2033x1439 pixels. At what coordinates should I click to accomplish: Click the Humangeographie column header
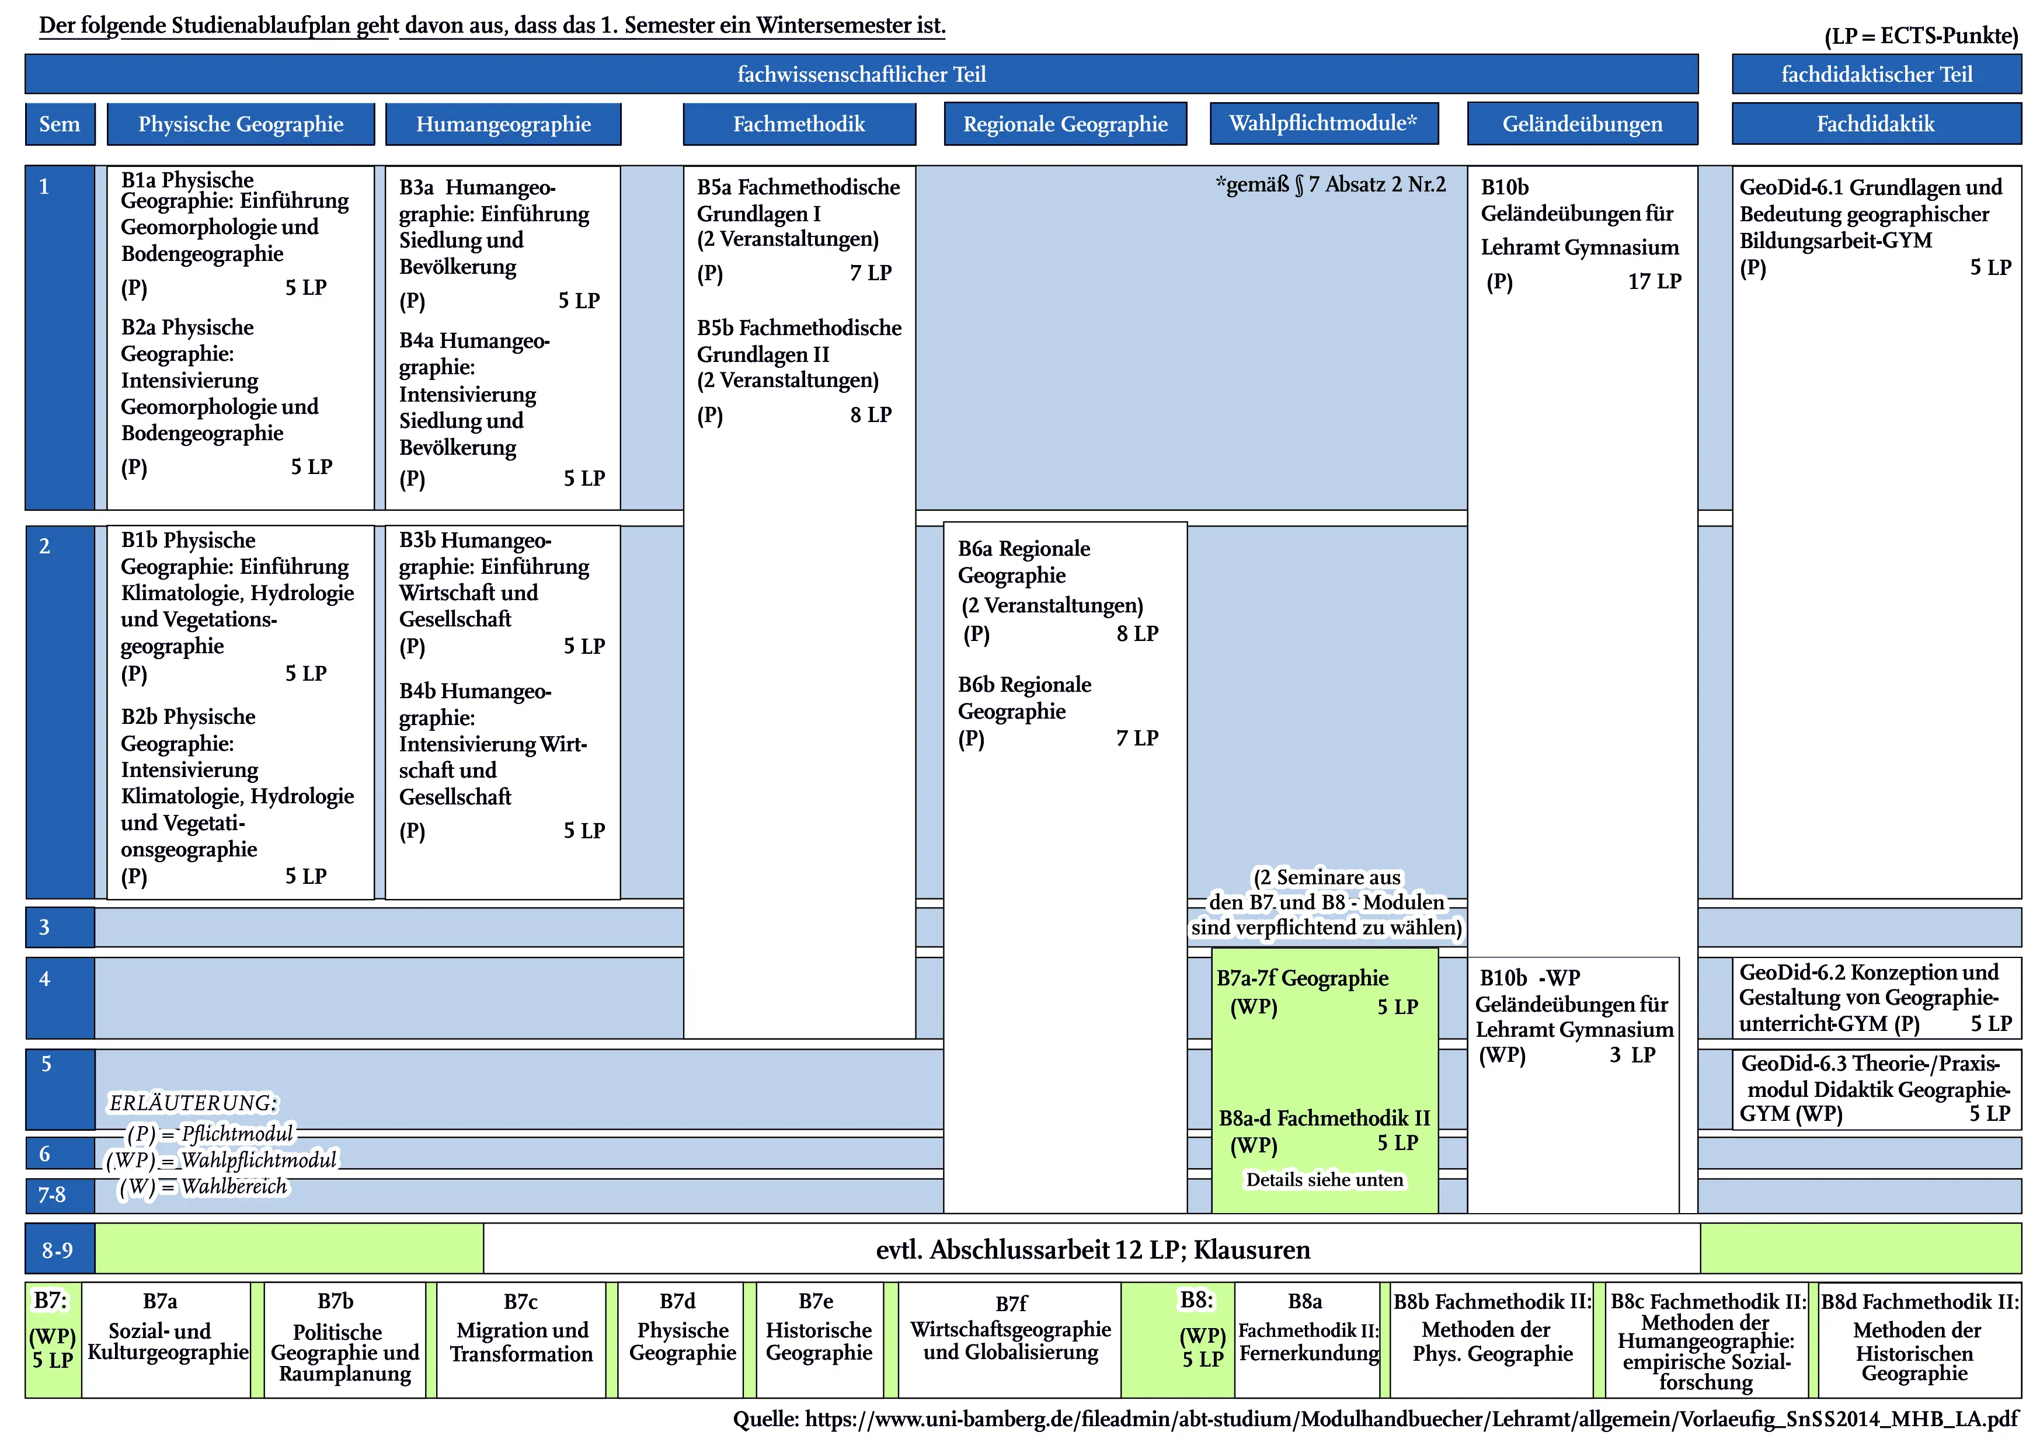(503, 124)
